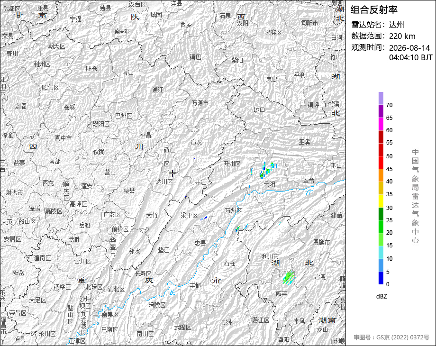The image size is (436, 346).
Task: Click the blue echo spot near 梁平区
Action: click(x=204, y=218)
